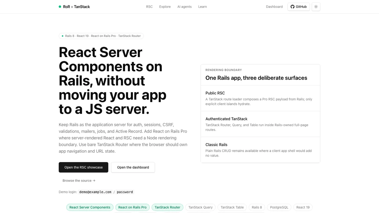
Task: Click the 'Plain Rails CRUD remains available' description
Action: click(x=258, y=153)
